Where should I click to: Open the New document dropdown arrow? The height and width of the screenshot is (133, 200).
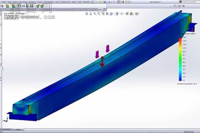coord(98,2)
